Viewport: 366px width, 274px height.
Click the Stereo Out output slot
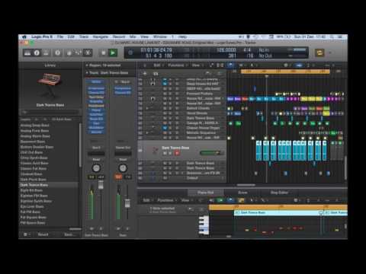(x=123, y=148)
